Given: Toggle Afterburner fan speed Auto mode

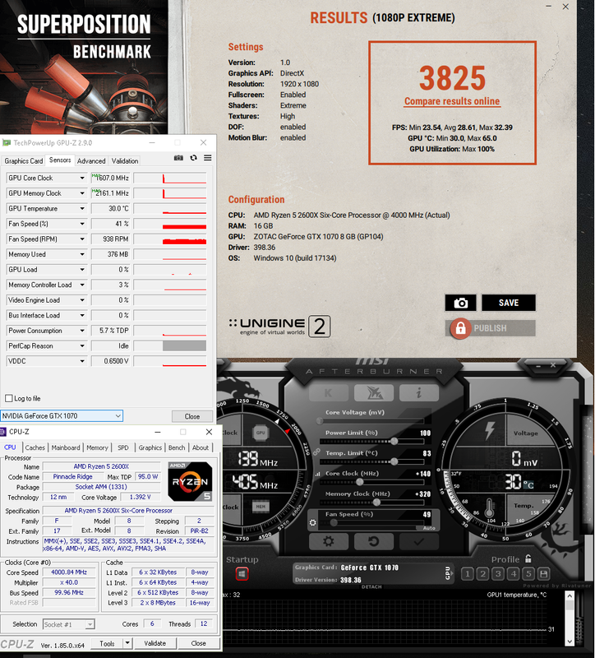Looking at the screenshot, I should coord(428,528).
